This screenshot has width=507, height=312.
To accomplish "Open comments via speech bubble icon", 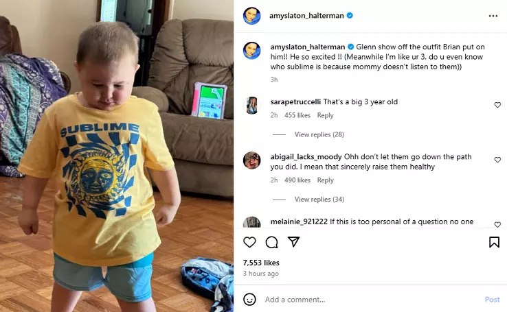I will pyautogui.click(x=271, y=242).
